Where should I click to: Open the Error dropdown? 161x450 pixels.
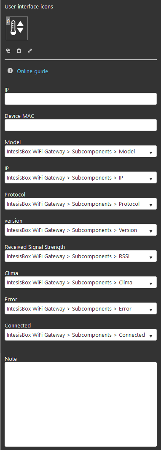pos(81,308)
